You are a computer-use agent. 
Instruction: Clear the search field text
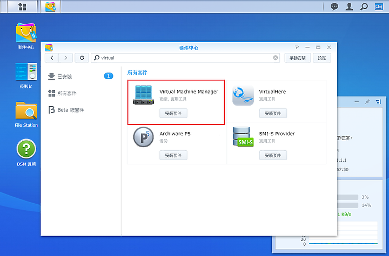click(x=276, y=58)
